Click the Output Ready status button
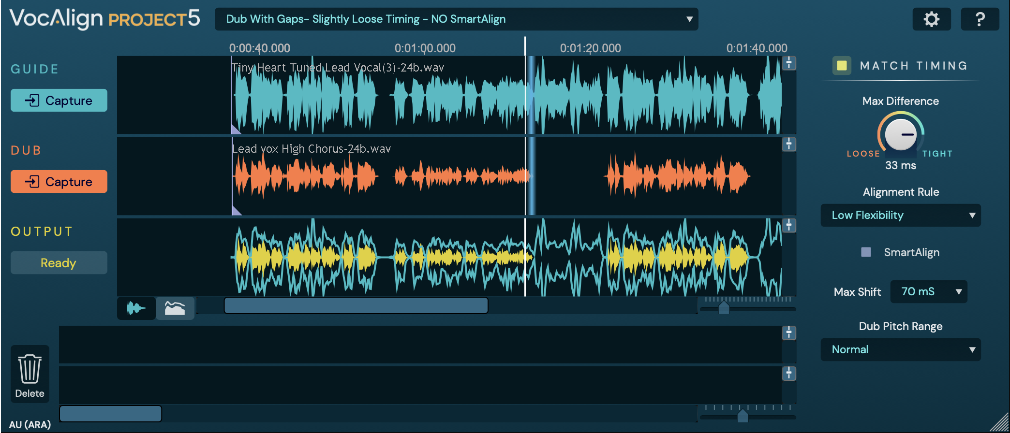This screenshot has height=433, width=1010. (59, 263)
